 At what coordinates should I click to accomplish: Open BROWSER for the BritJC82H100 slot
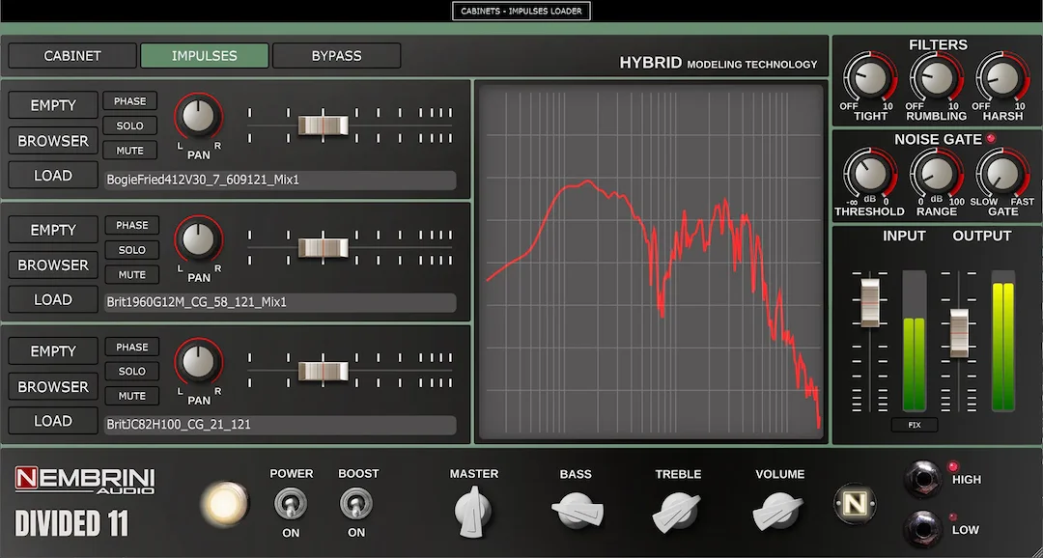click(x=53, y=386)
